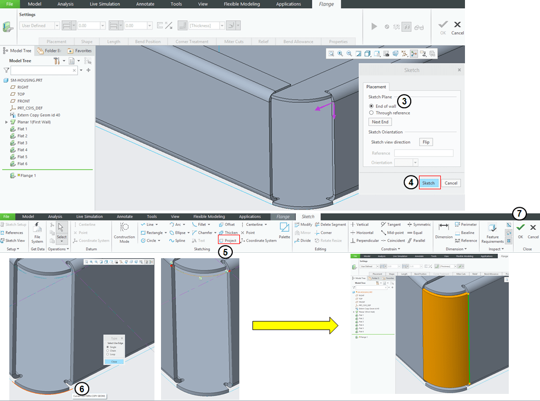Switch to the Folder Browser tab
This screenshot has height=401, width=540.
tap(50, 51)
